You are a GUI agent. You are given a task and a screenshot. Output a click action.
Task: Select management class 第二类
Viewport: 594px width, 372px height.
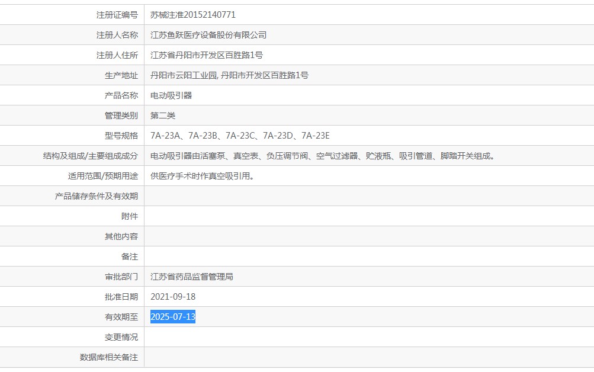click(163, 116)
